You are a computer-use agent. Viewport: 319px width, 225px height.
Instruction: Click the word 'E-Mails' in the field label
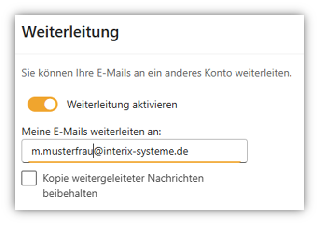[x=70, y=132]
